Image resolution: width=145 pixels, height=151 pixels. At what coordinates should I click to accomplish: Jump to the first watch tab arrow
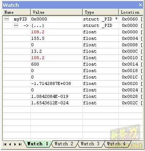[x=5, y=144]
